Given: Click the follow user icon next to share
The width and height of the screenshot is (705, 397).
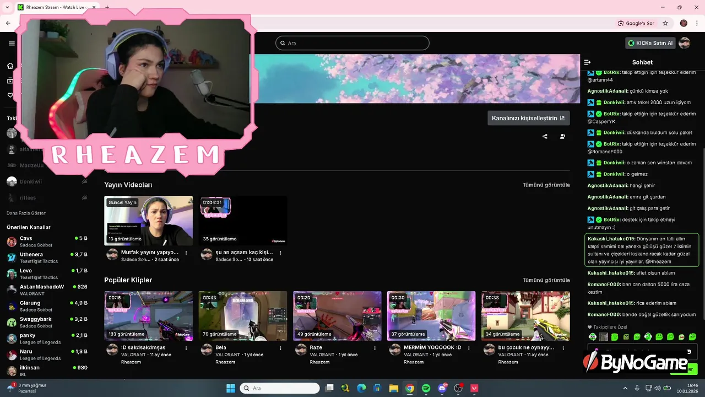Looking at the screenshot, I should click(x=562, y=136).
